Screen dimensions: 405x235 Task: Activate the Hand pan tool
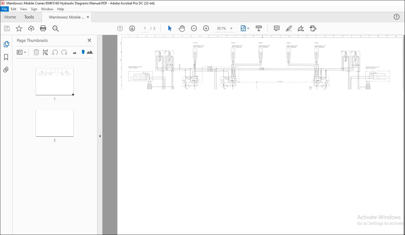pos(182,28)
